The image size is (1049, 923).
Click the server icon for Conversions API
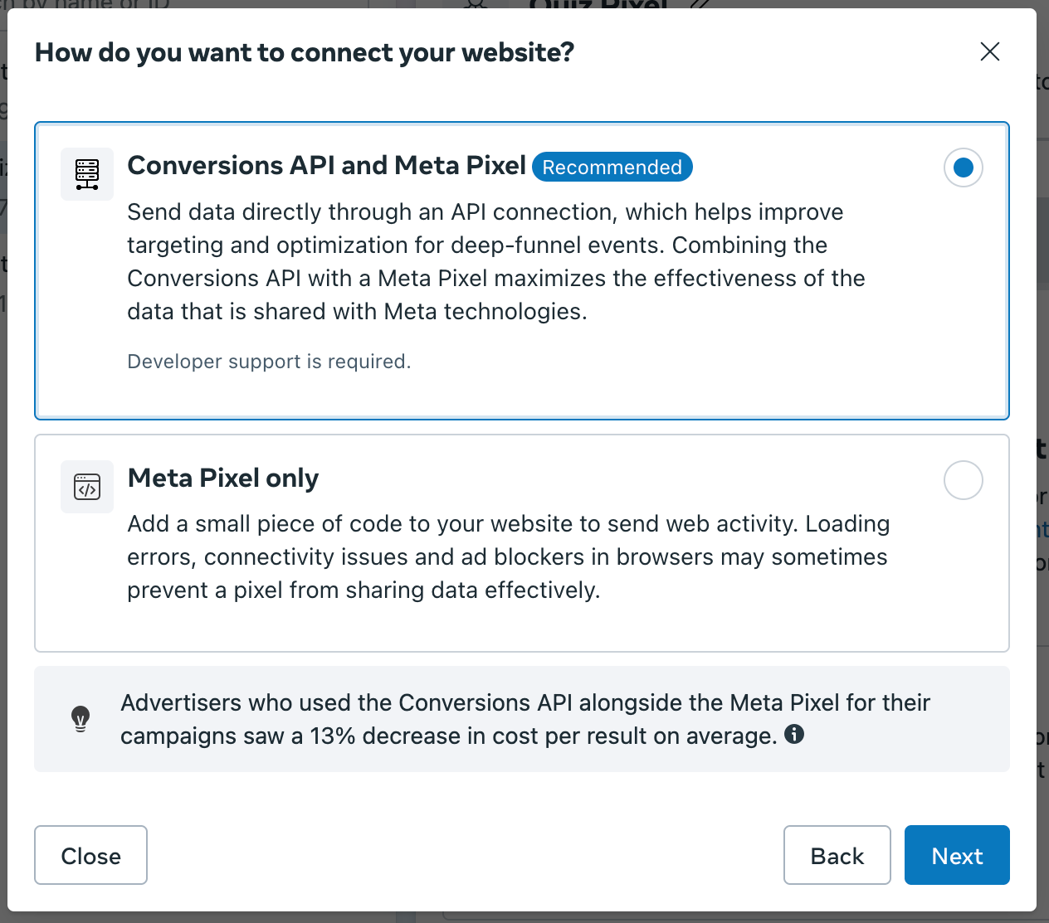(x=87, y=174)
